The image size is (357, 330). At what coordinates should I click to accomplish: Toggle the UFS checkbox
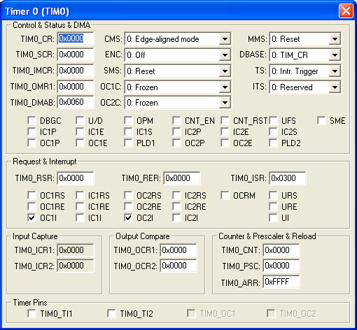point(273,121)
